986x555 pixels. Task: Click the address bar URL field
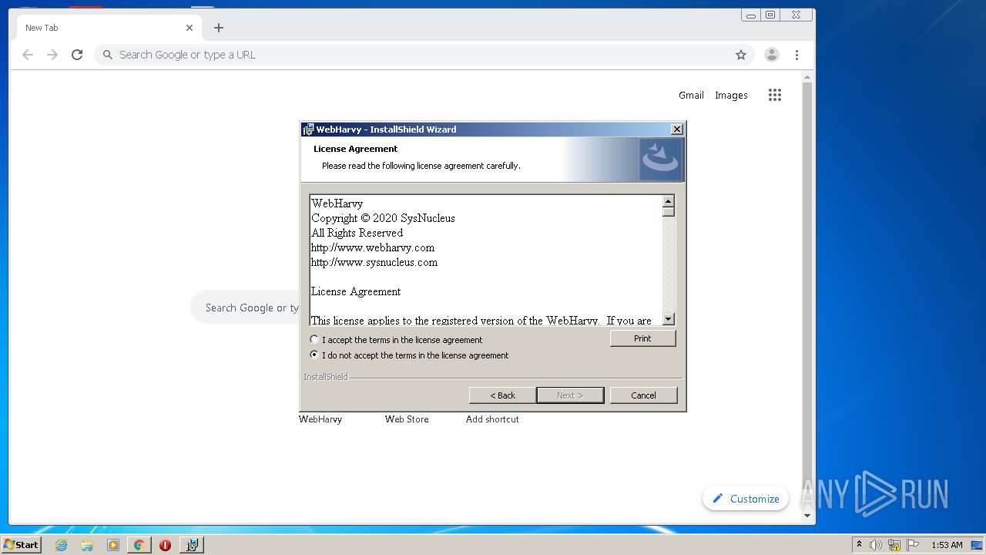(424, 55)
